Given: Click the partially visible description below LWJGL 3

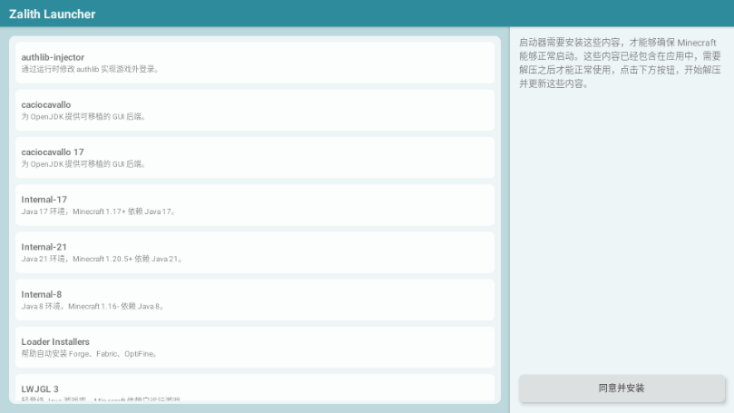Looking at the screenshot, I should tap(100, 399).
